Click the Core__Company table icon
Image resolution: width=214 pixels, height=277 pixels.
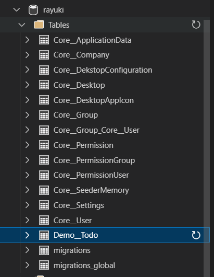(x=44, y=55)
